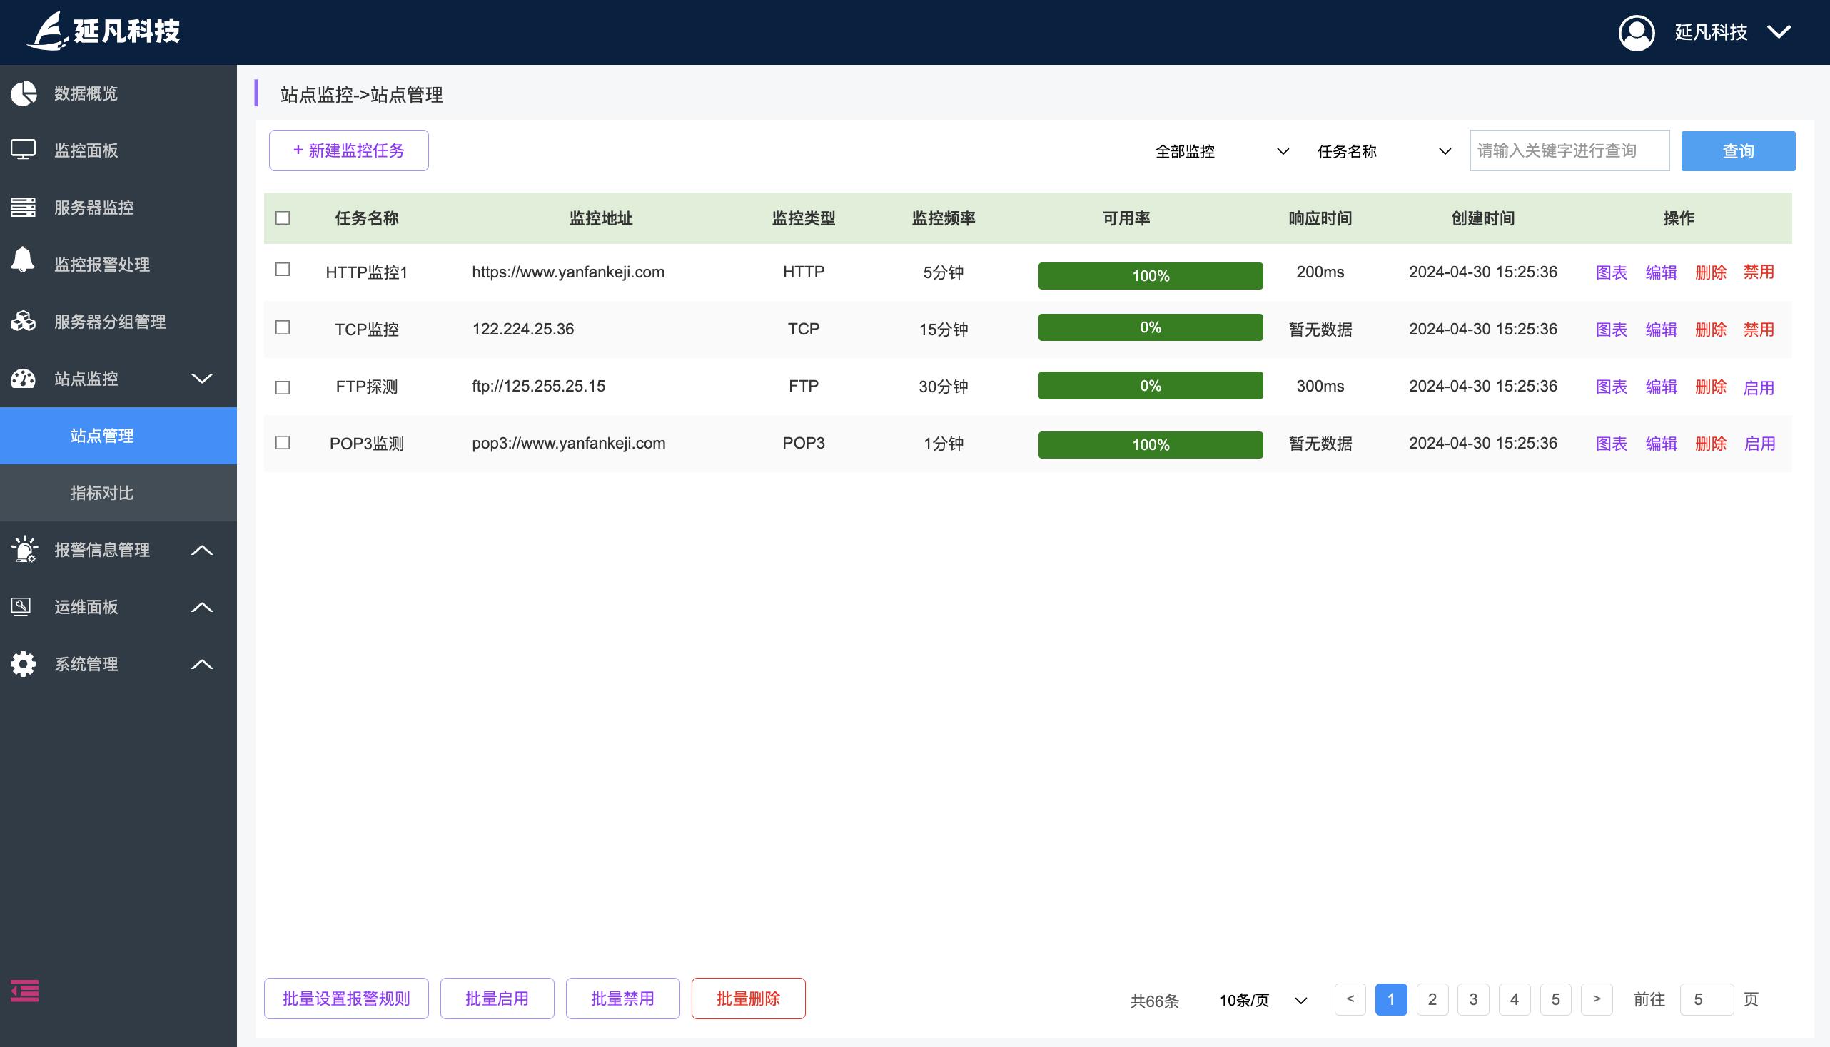Expand the 报警信息管理 menu chevron

(201, 550)
